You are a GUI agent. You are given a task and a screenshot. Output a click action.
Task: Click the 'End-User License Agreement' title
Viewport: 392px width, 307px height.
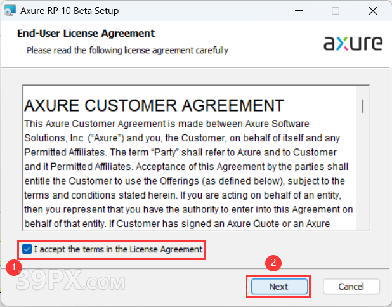[x=86, y=33]
